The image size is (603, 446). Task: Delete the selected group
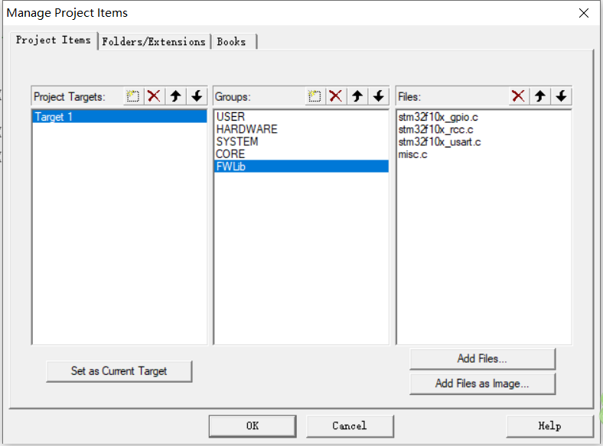pos(336,96)
